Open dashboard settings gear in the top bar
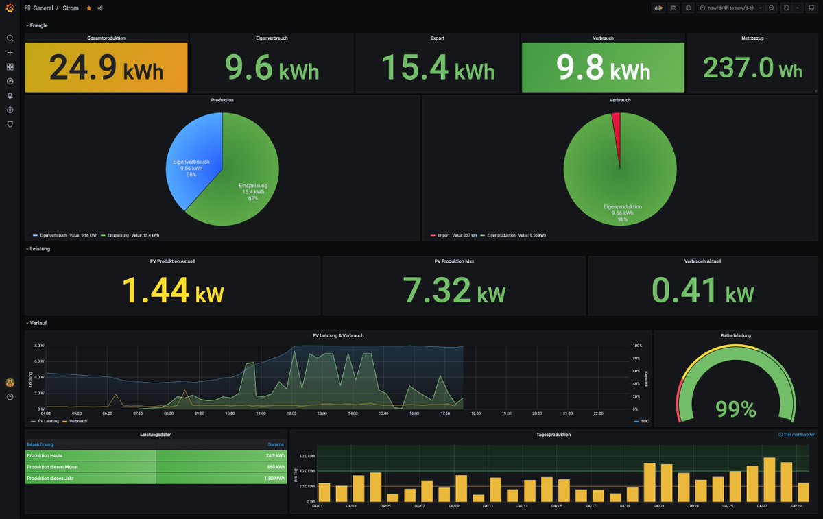The height and width of the screenshot is (519, 823). [688, 8]
